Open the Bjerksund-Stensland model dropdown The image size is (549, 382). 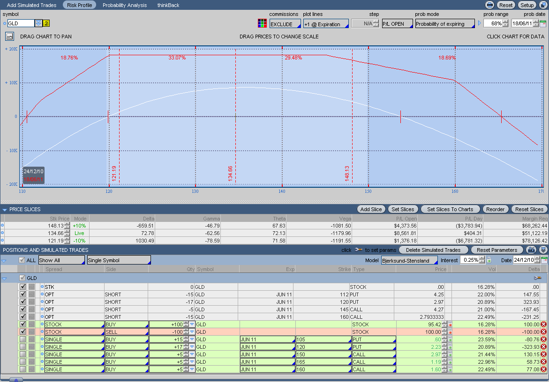pos(409,260)
